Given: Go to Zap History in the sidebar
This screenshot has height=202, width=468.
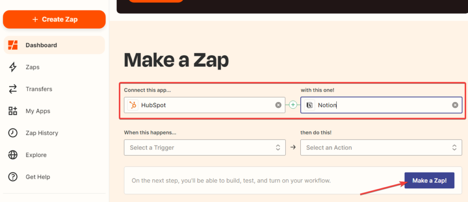Looking at the screenshot, I should 42,133.
